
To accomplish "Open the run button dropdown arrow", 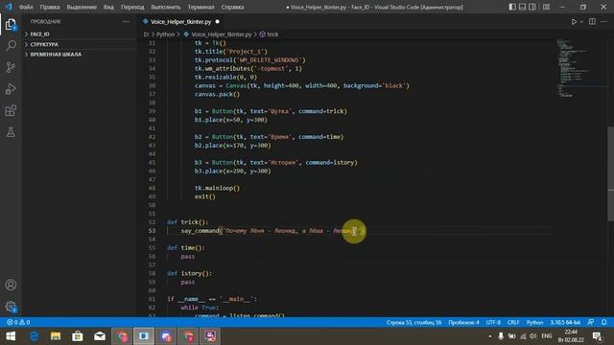I will coord(581,22).
